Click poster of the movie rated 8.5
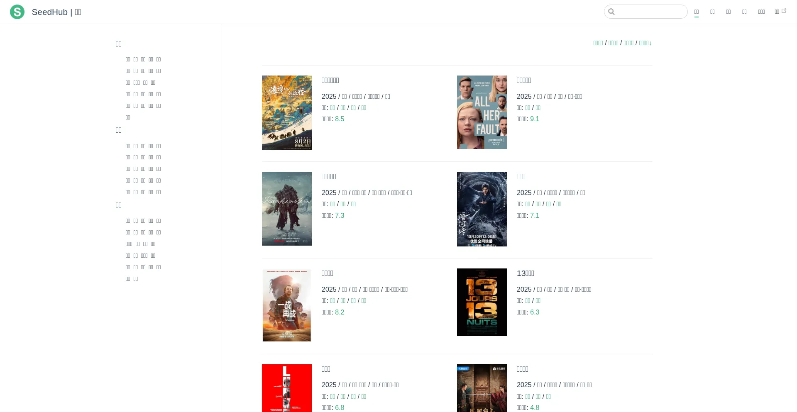 click(x=286, y=112)
